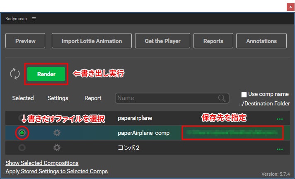Click the green Render button
The width and height of the screenshot is (295, 179).
pyautogui.click(x=46, y=74)
